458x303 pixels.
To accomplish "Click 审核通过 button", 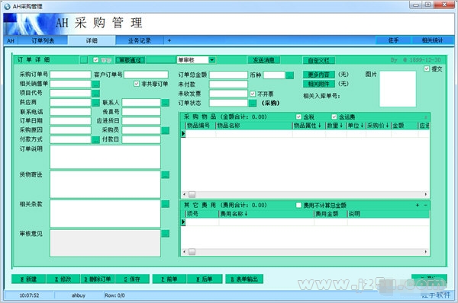I will 131,60.
